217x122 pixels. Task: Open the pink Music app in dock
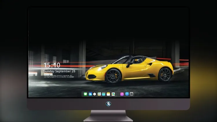point(122,94)
